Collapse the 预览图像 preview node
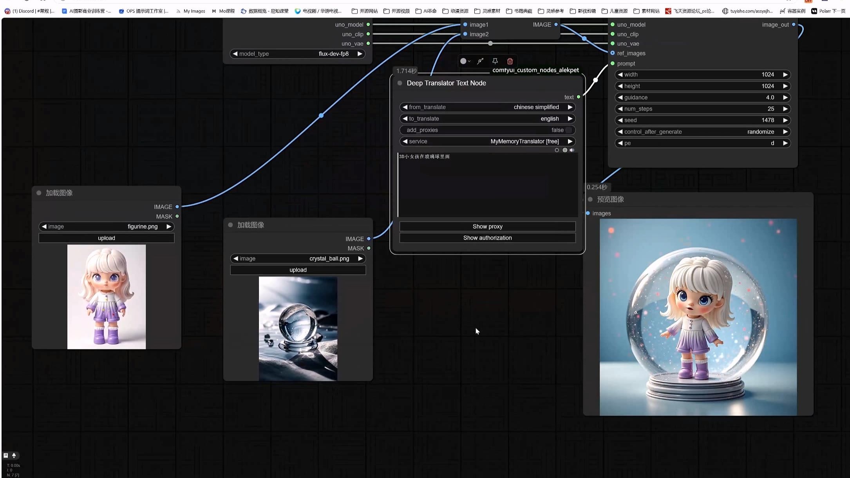 pyautogui.click(x=590, y=199)
